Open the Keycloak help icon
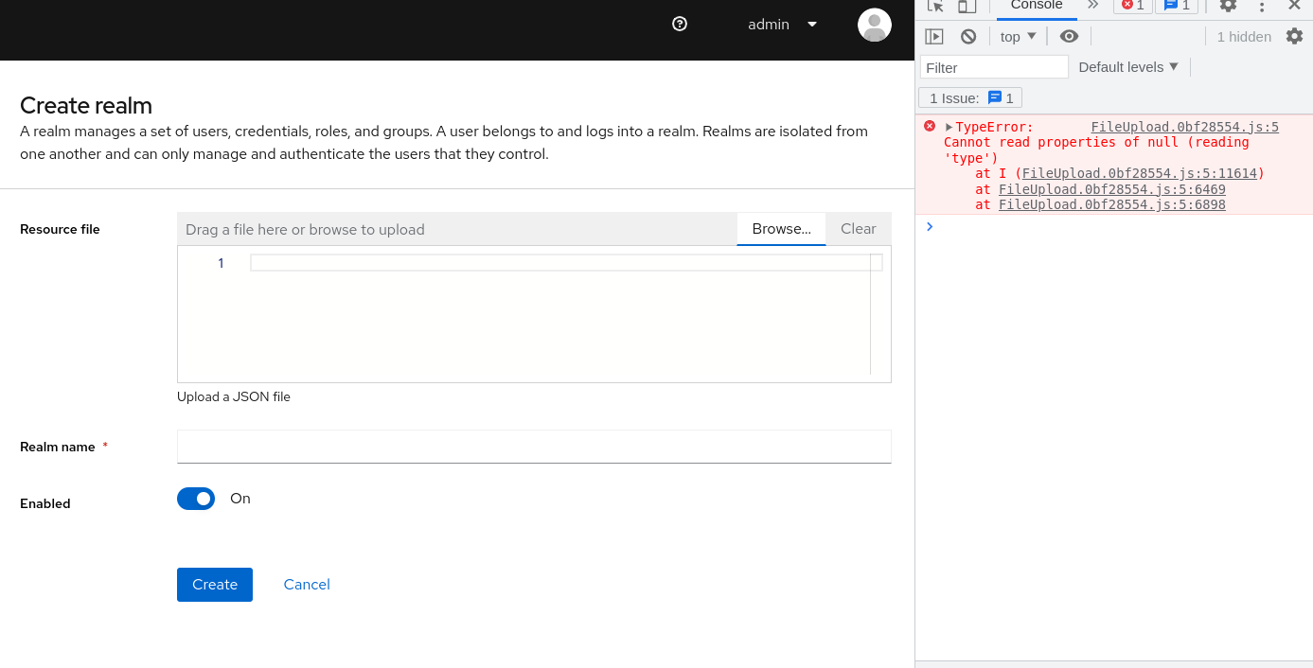 (679, 24)
